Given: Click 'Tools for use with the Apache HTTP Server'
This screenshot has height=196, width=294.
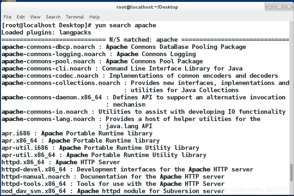Looking at the screenshot, I should coord(151,184).
